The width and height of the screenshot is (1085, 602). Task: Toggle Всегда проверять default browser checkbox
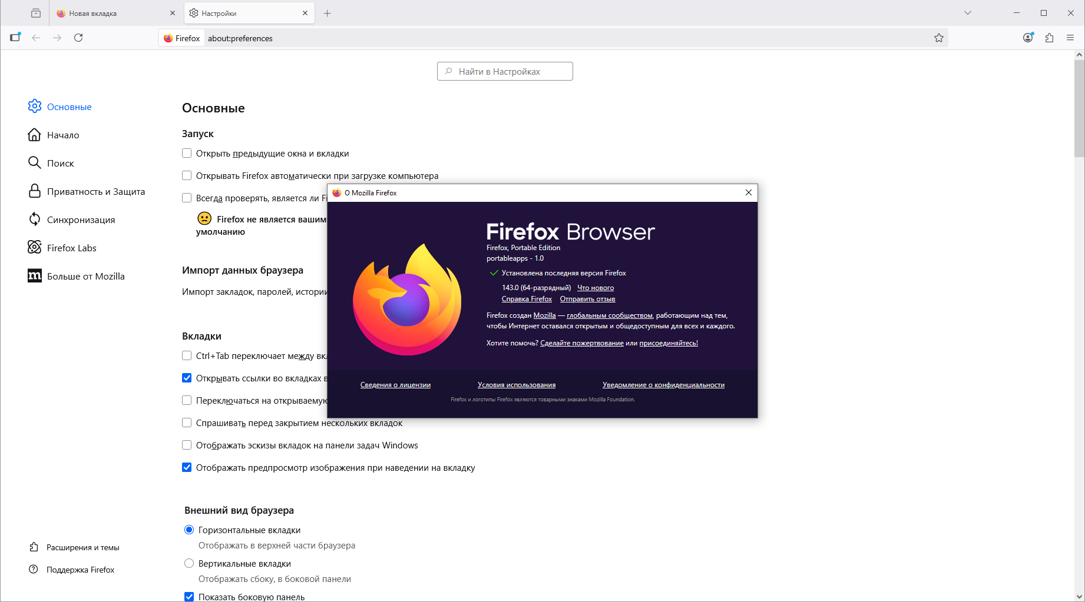pyautogui.click(x=187, y=198)
